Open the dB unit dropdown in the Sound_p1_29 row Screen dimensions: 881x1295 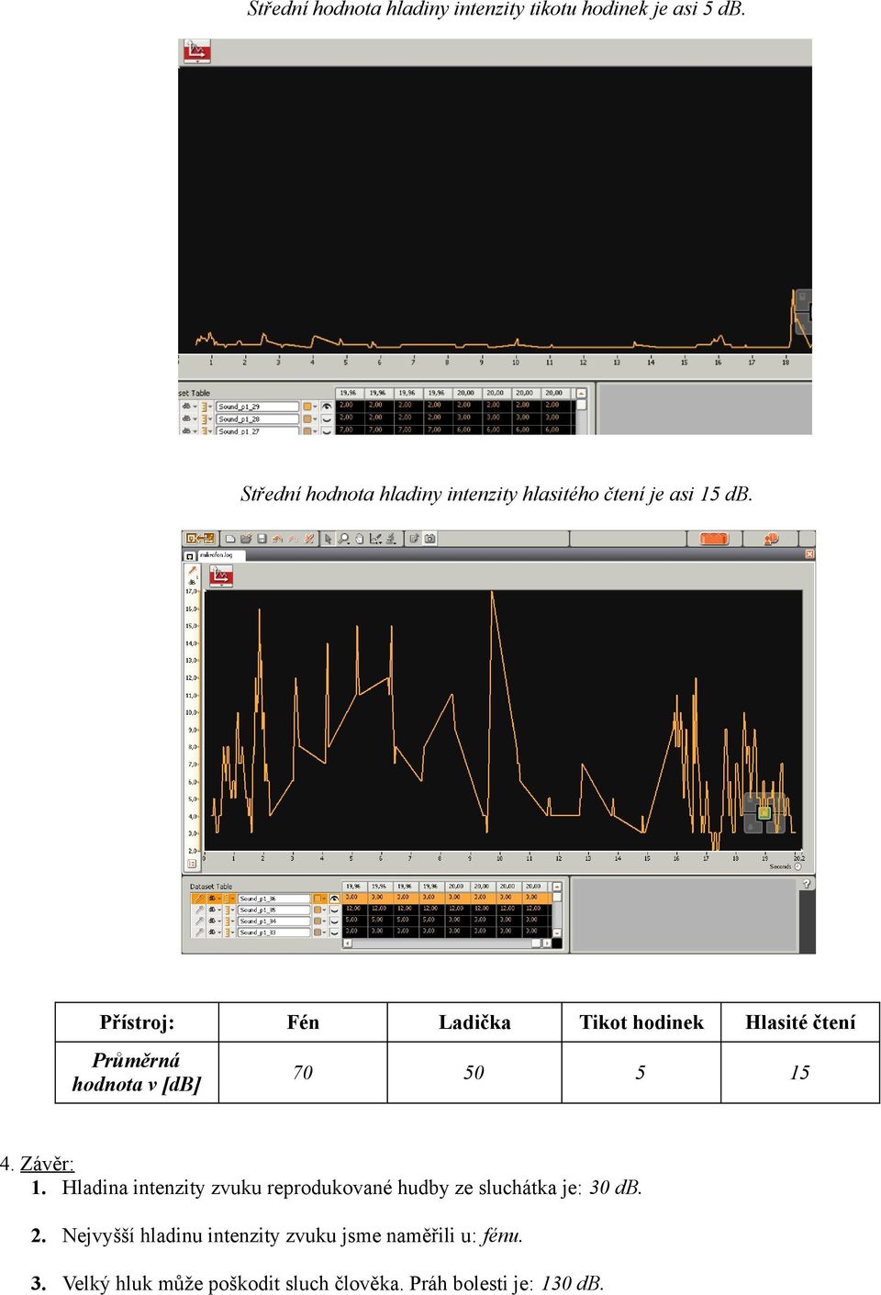[x=190, y=407]
